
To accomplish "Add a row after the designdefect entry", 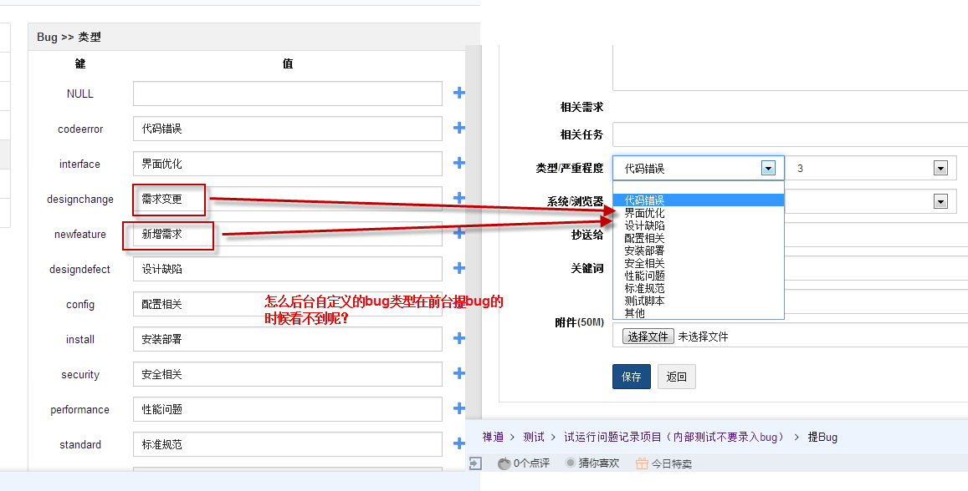I will [x=458, y=269].
